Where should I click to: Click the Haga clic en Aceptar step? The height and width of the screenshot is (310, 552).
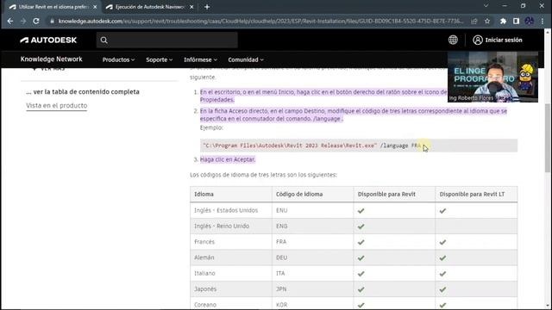click(228, 159)
